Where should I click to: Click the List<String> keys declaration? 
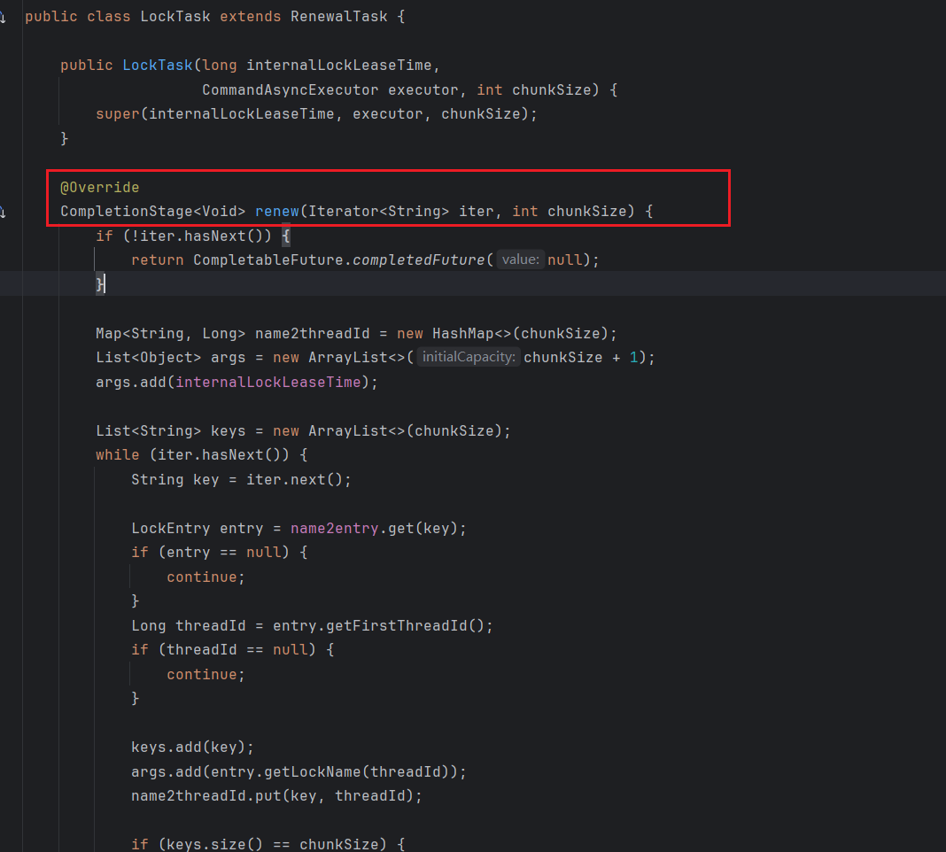click(171, 430)
